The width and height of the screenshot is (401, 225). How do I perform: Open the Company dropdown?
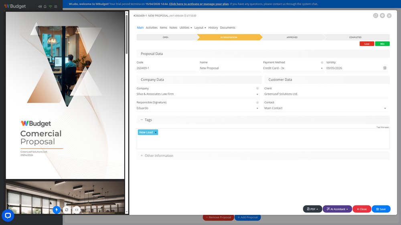(198, 94)
